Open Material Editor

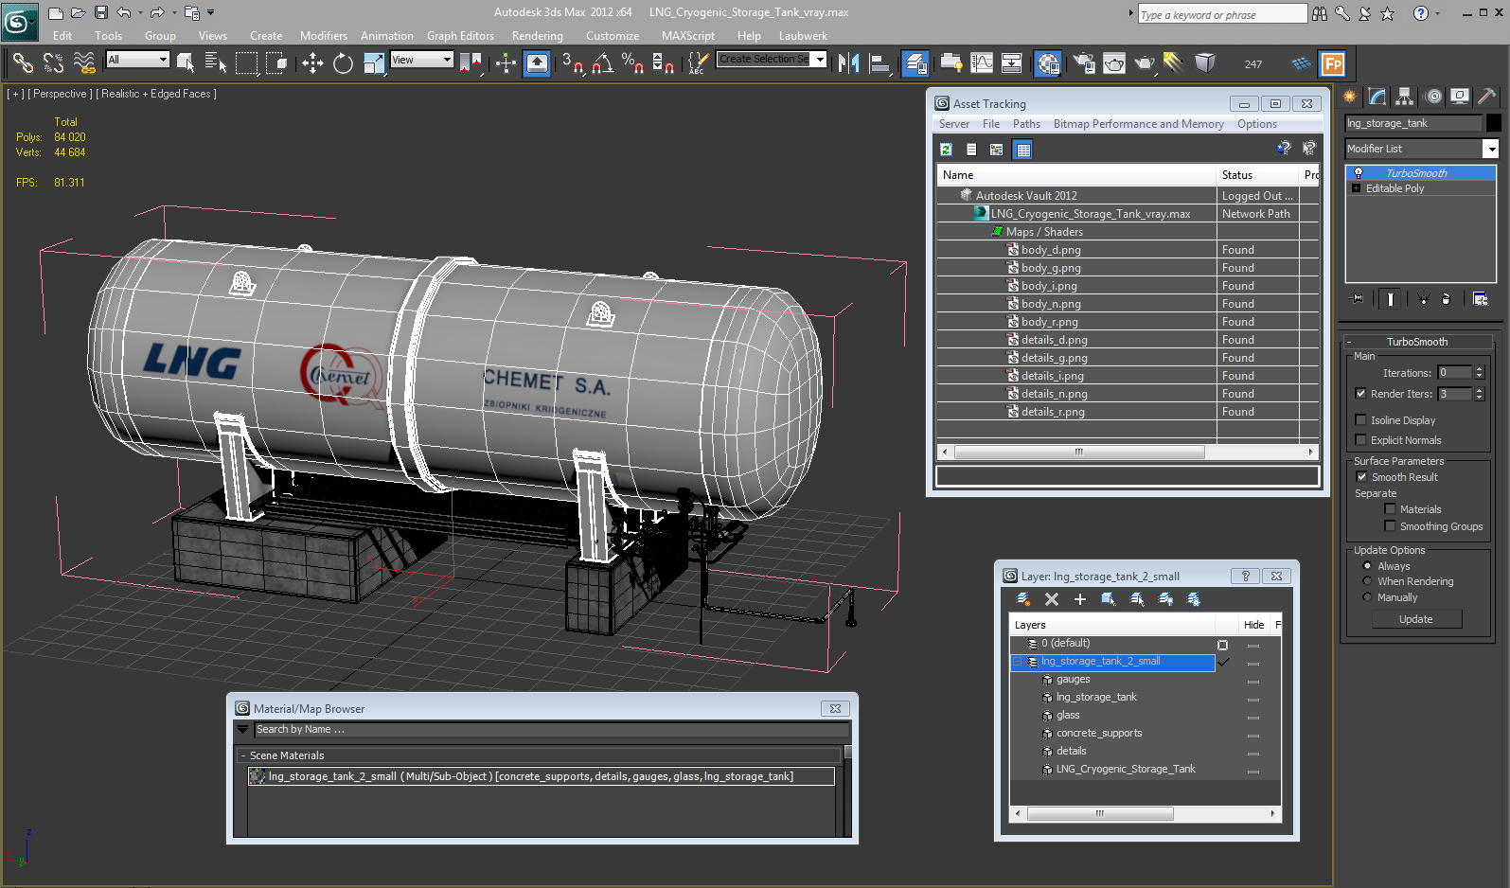click(x=1048, y=63)
